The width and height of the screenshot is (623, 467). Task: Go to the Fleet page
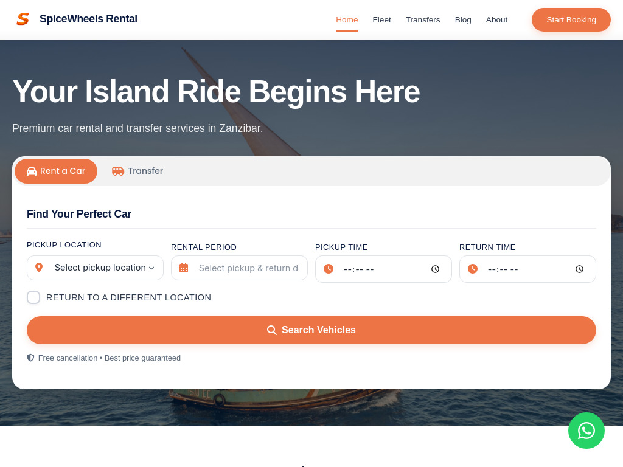381,19
